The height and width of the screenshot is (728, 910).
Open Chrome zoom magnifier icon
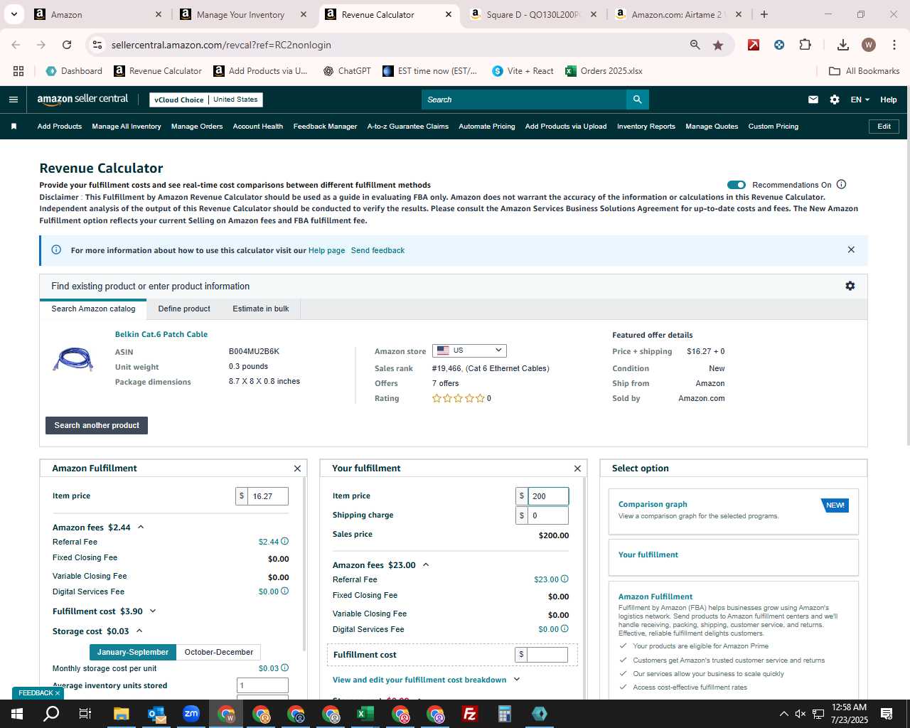[695, 45]
